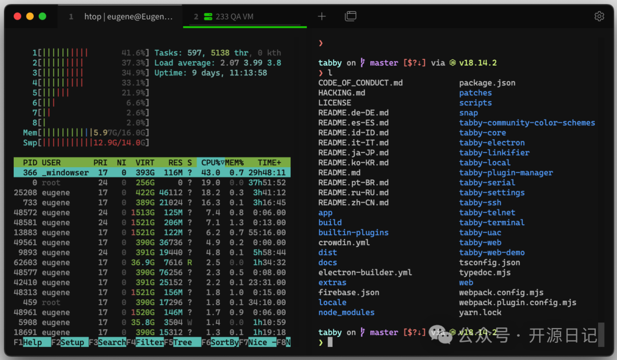Click the tabby-web-demo directory name
Viewport: 617px width, 360px height.
click(x=492, y=253)
